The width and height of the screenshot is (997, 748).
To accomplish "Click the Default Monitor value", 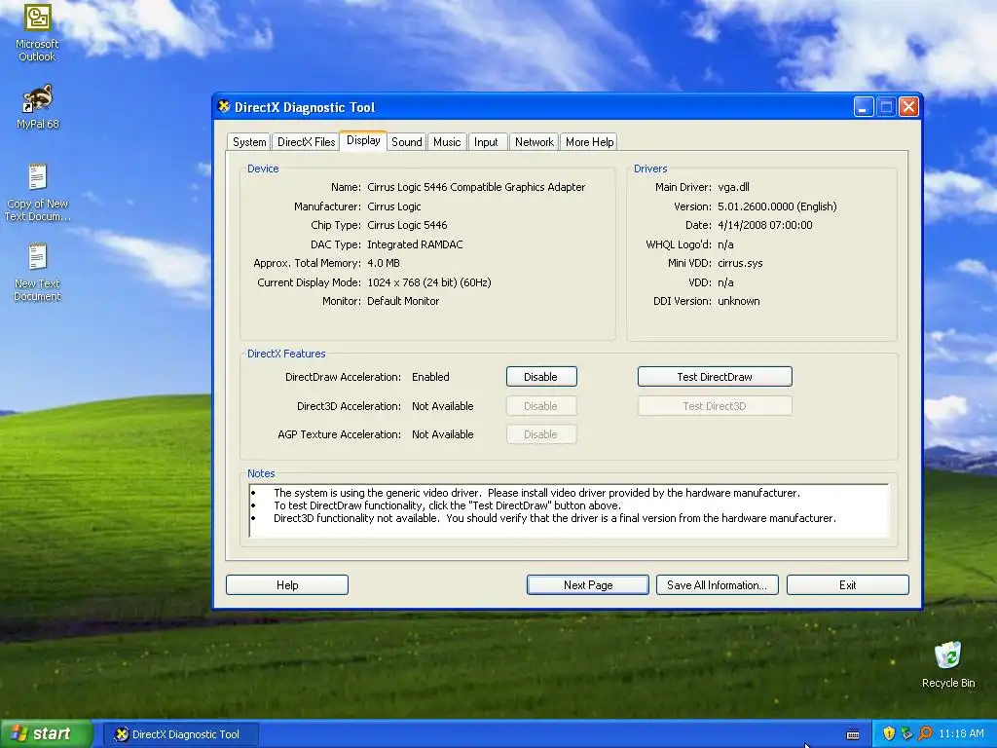I will [403, 301].
